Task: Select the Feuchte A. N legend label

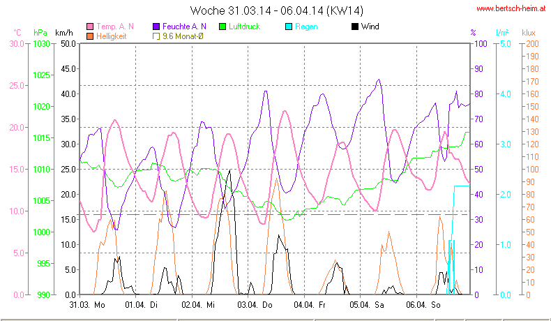Action: click(x=184, y=27)
